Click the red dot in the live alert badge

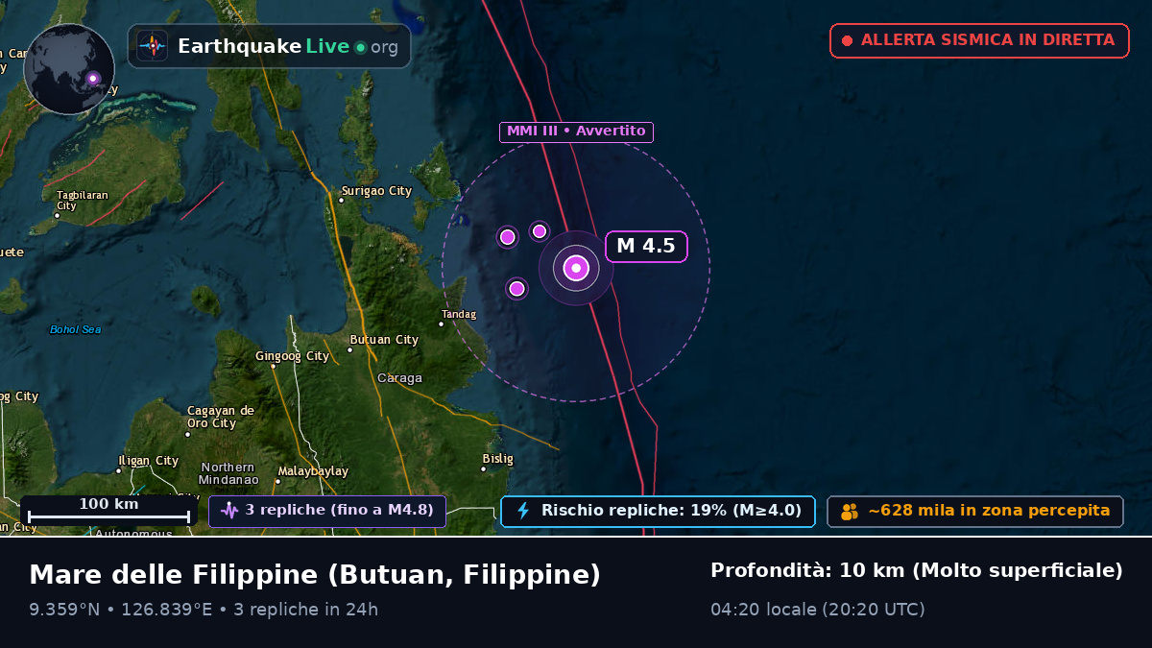click(x=847, y=40)
